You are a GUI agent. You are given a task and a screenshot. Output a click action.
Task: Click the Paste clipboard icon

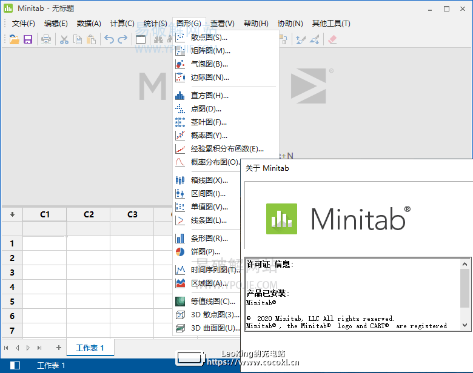pos(91,39)
